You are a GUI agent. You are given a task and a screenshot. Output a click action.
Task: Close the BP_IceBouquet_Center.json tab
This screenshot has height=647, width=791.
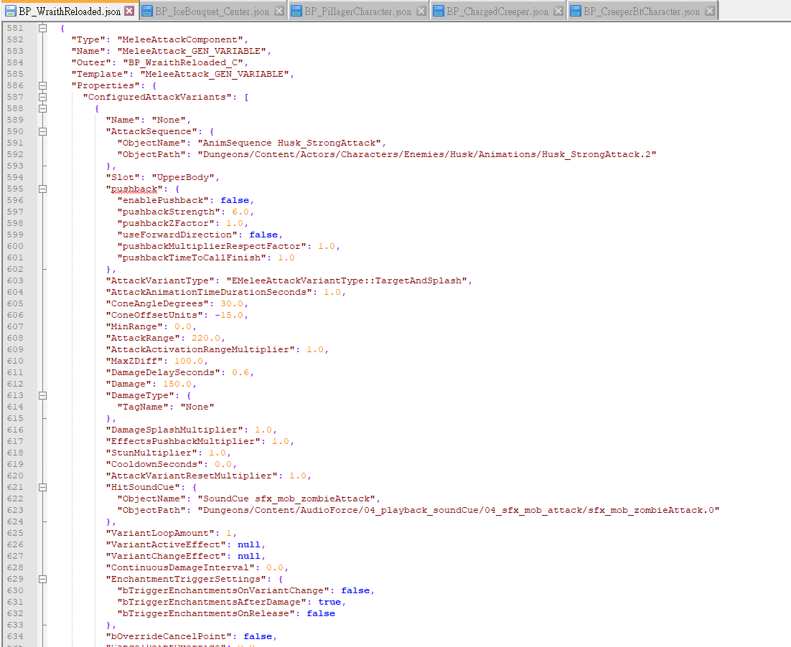click(279, 11)
